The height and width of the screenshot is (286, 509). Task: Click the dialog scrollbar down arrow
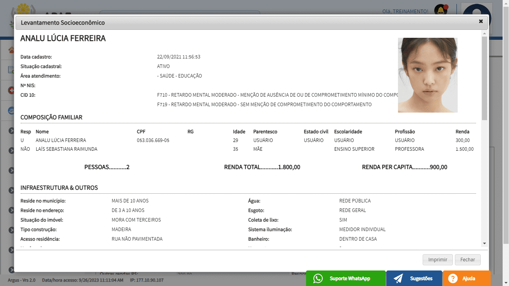click(x=484, y=243)
